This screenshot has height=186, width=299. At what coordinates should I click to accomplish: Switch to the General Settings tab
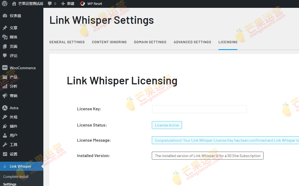[x=67, y=42]
